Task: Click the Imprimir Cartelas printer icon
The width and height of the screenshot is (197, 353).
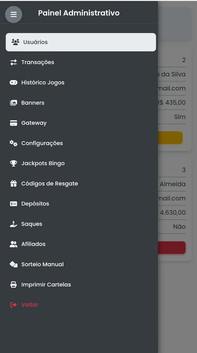Action: 13,284
